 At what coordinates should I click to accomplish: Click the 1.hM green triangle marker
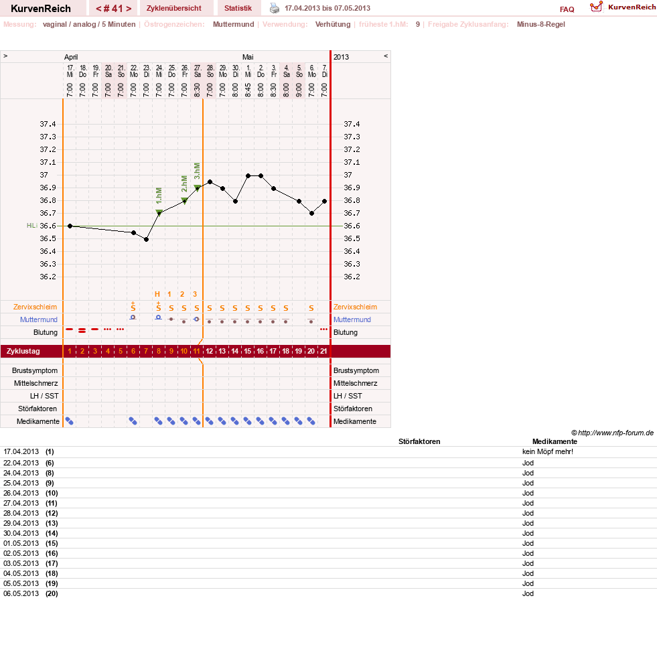(x=159, y=213)
